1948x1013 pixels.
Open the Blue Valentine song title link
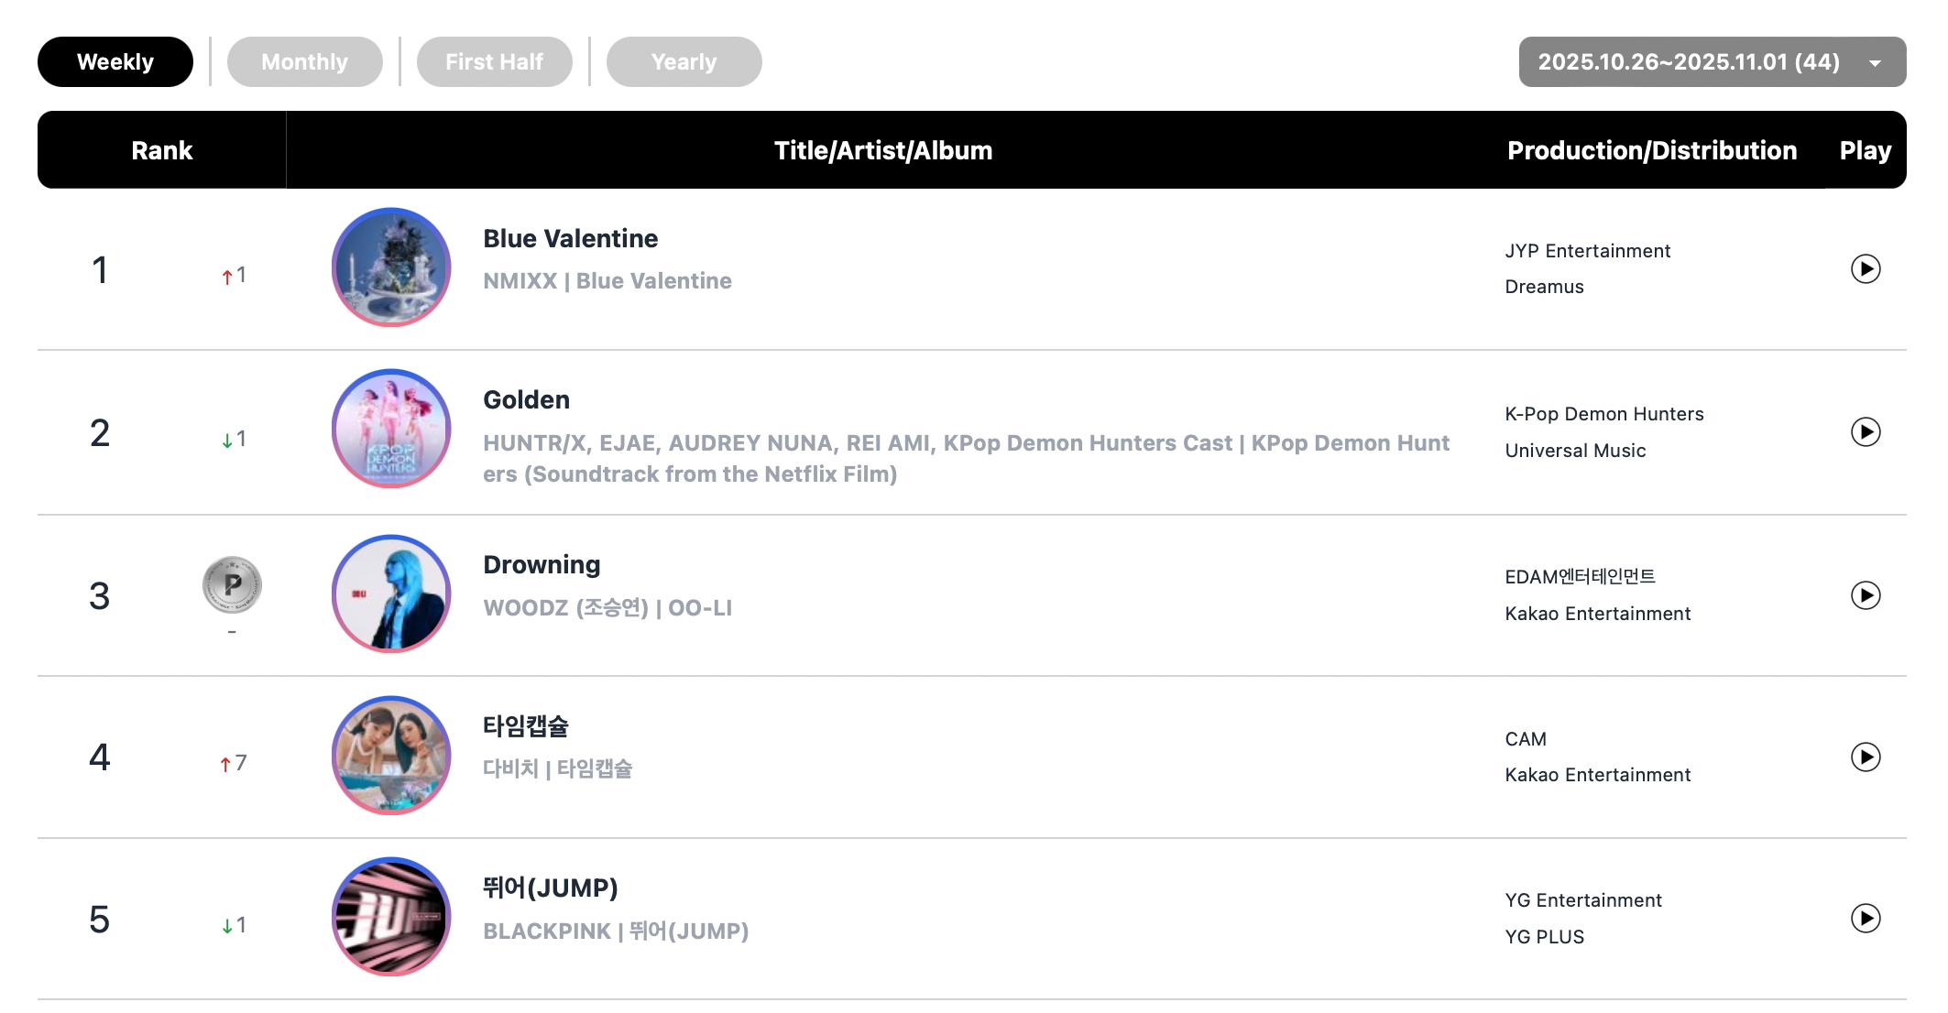pyautogui.click(x=570, y=239)
